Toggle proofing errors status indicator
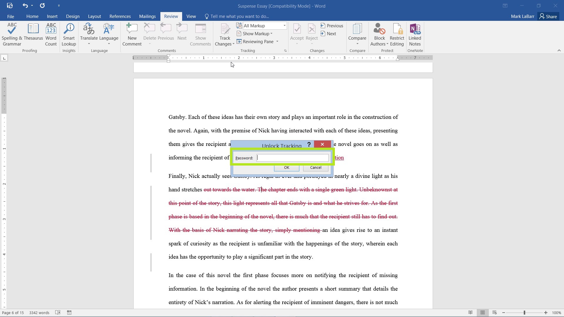Viewport: 564px width, 317px height. coord(58,312)
